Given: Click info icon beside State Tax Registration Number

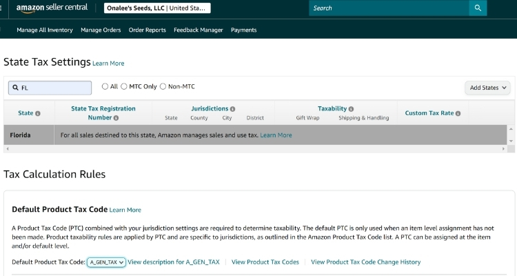Looking at the screenshot, I should (x=116, y=118).
